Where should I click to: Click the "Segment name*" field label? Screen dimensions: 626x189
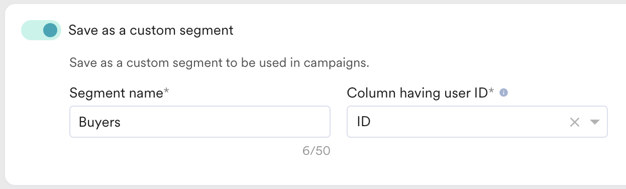point(120,93)
